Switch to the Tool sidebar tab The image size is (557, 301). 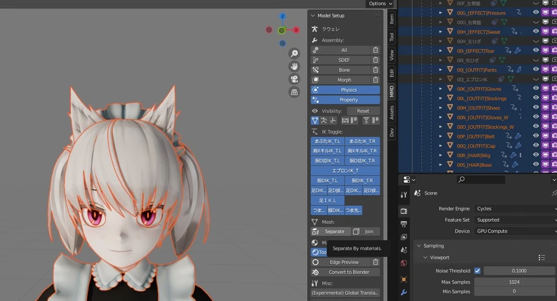click(391, 37)
